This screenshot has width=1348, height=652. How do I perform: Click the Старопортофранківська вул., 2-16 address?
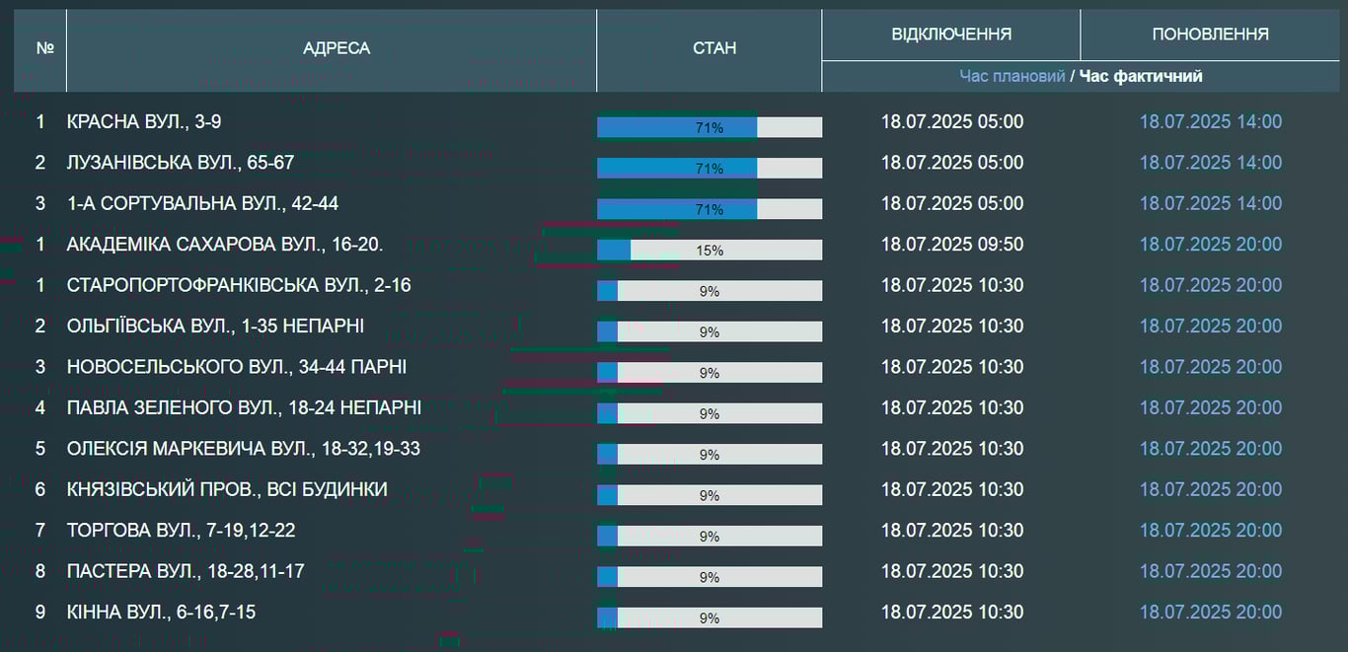coord(238,285)
